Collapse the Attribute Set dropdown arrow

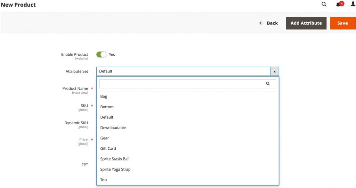click(274, 71)
